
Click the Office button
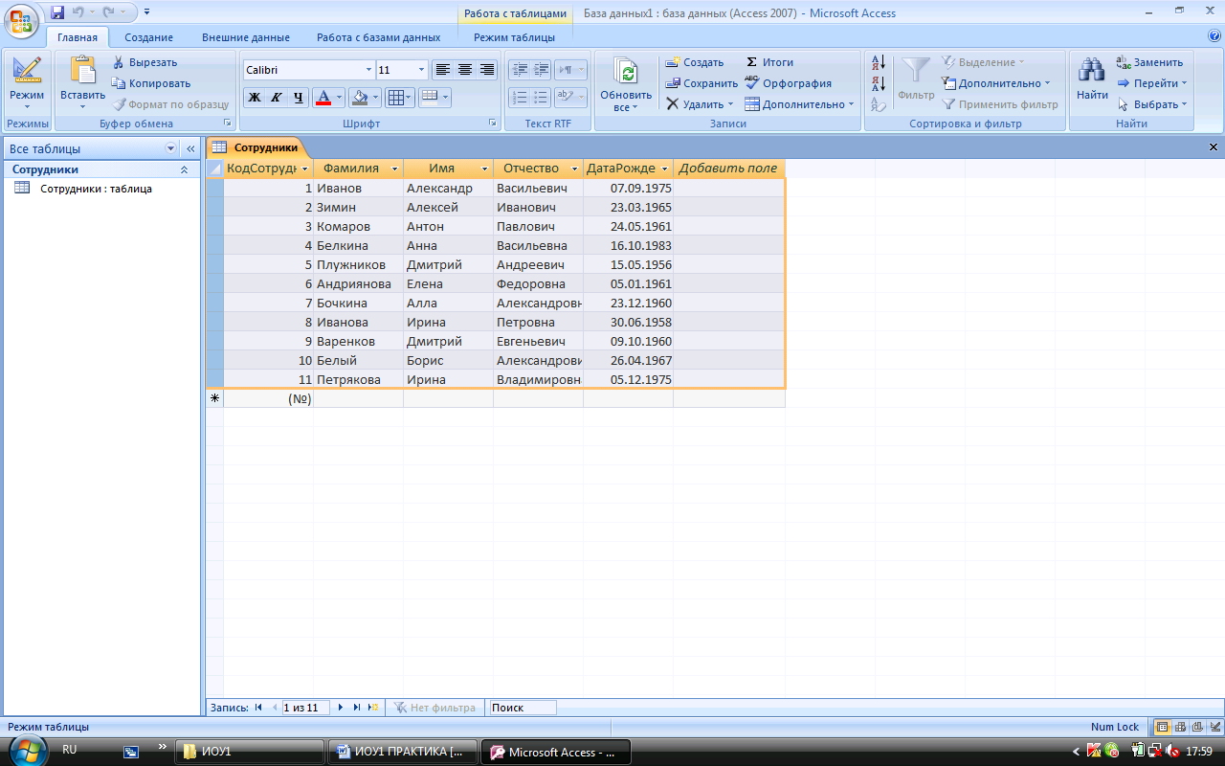[x=21, y=19]
